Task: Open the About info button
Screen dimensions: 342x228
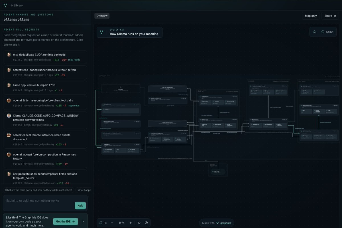Action: click(327, 32)
